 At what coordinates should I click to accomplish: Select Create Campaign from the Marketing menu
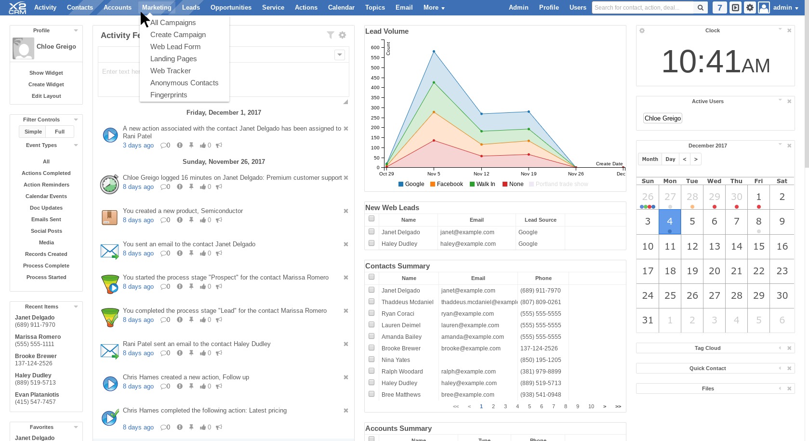tap(178, 34)
